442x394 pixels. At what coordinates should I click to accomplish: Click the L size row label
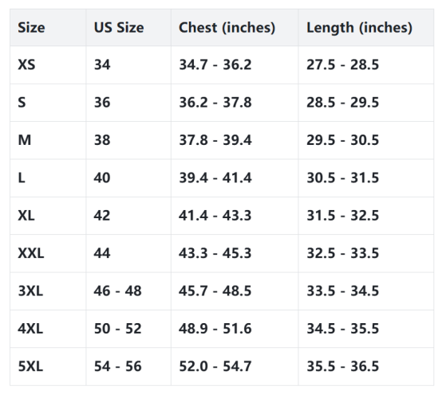[x=22, y=177]
